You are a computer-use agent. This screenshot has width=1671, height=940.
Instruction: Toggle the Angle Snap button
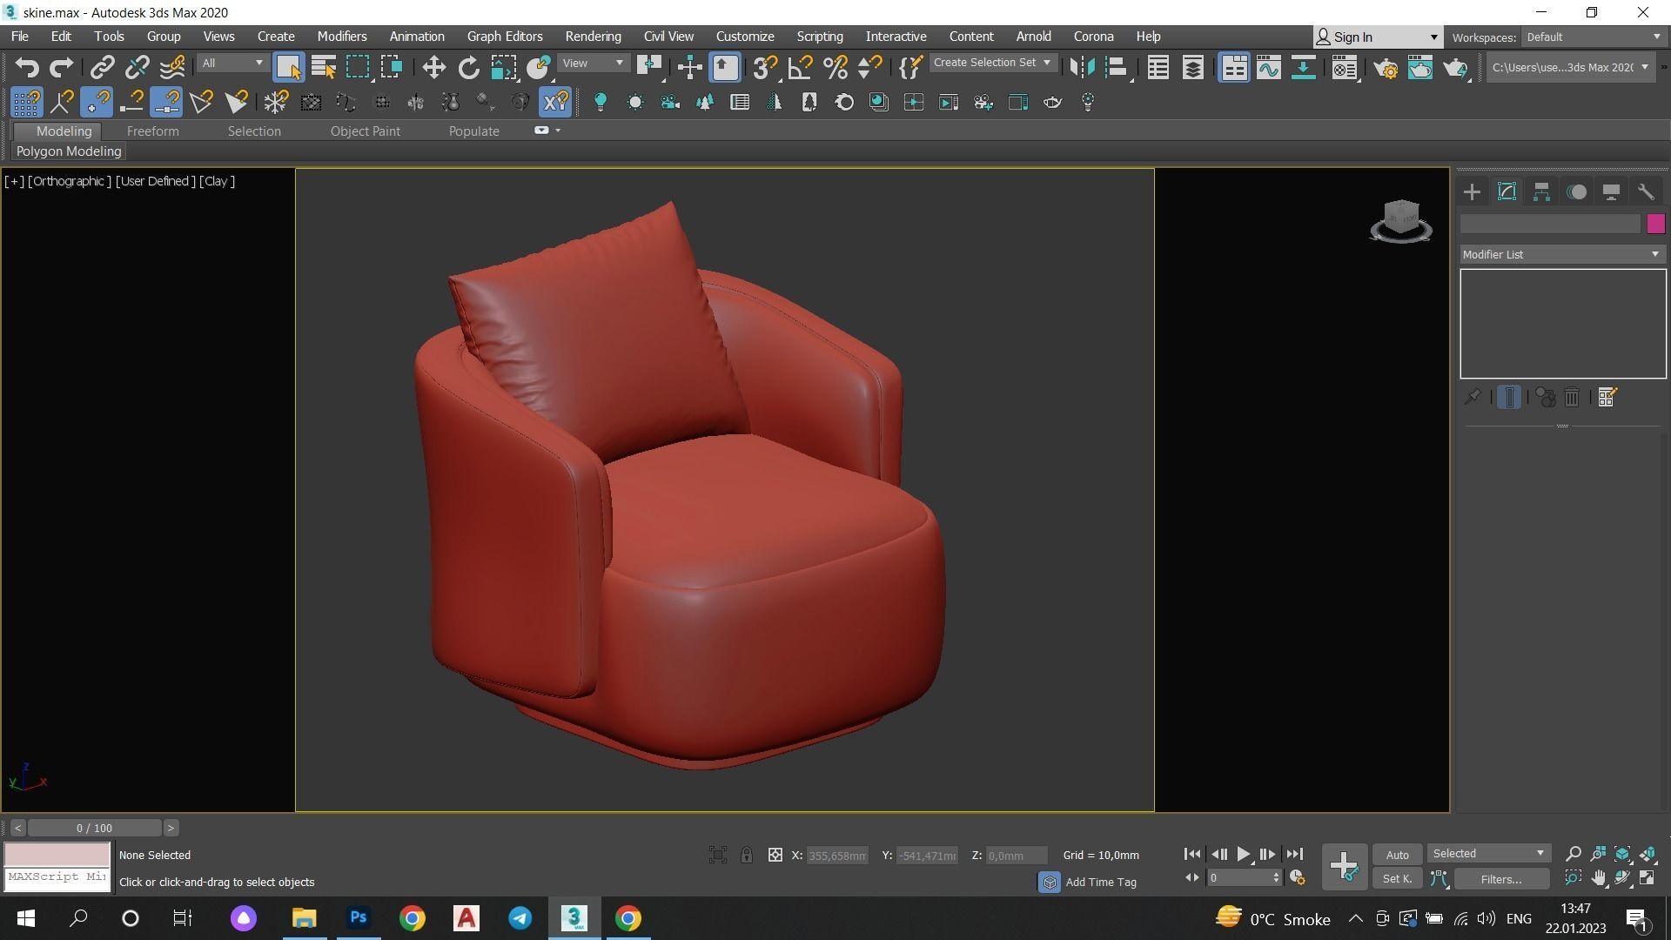tap(800, 67)
